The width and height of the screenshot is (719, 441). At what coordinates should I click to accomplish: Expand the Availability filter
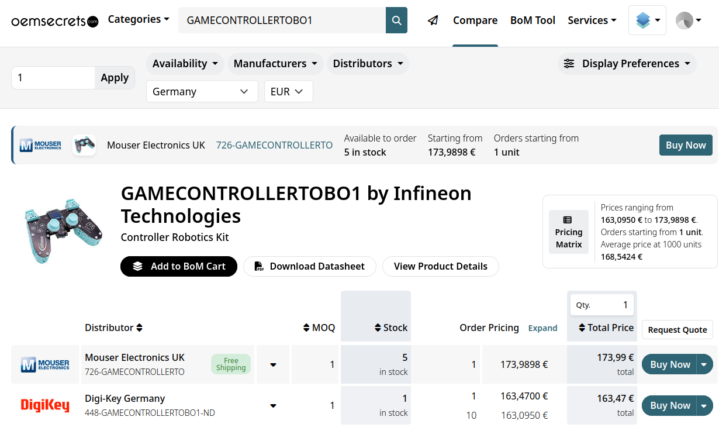[185, 64]
